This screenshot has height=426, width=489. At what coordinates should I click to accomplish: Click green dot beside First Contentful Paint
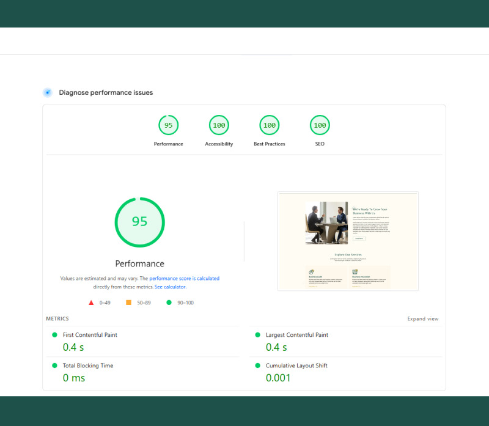click(x=55, y=335)
